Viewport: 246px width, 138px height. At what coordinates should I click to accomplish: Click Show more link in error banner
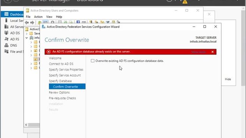(198, 52)
